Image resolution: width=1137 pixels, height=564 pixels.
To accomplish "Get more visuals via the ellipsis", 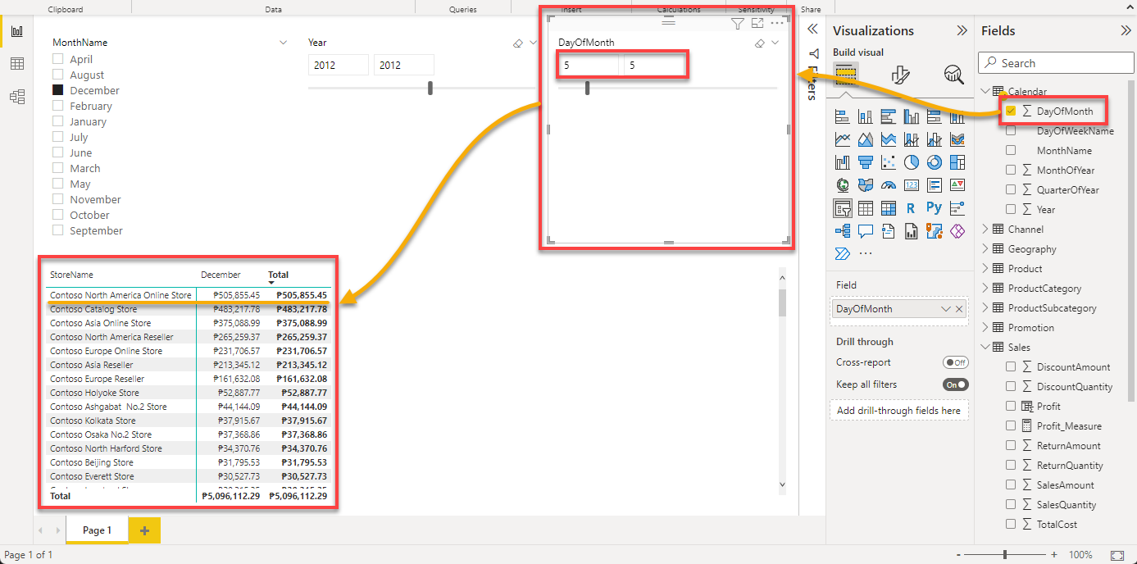I will [x=865, y=253].
